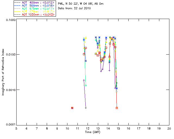Select the AOT 500nm legend entry
The image size is (174, 139).
pos(35,5)
